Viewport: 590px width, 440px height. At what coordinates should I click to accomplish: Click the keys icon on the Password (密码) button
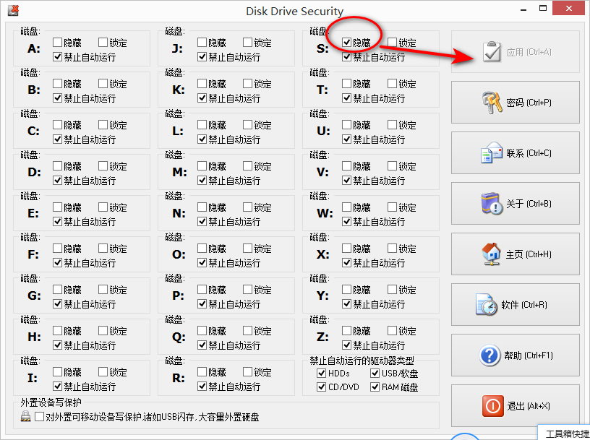pyautogui.click(x=492, y=103)
